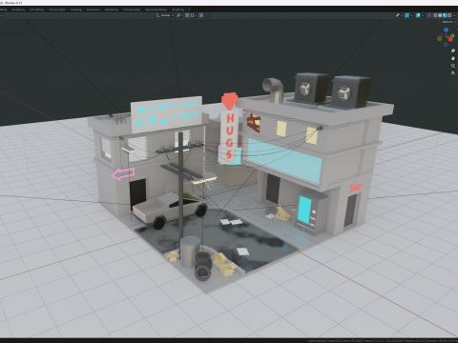Switch to the Geometry Nodes workspace tab

point(156,10)
